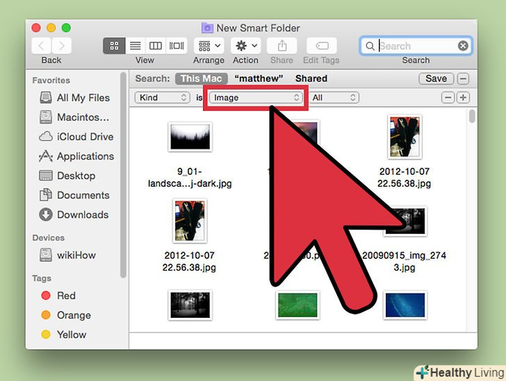Click the search magnifier icon
Screen dimensions: 506x381
click(370, 46)
